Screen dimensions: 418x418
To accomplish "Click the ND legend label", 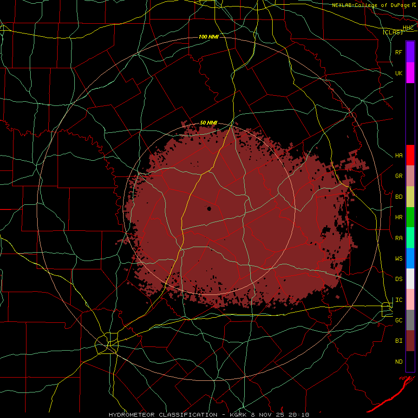I will pos(398,362).
